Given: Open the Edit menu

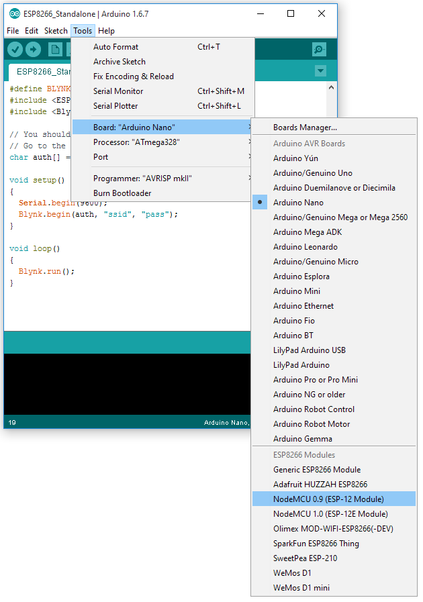Looking at the screenshot, I should coord(32,31).
